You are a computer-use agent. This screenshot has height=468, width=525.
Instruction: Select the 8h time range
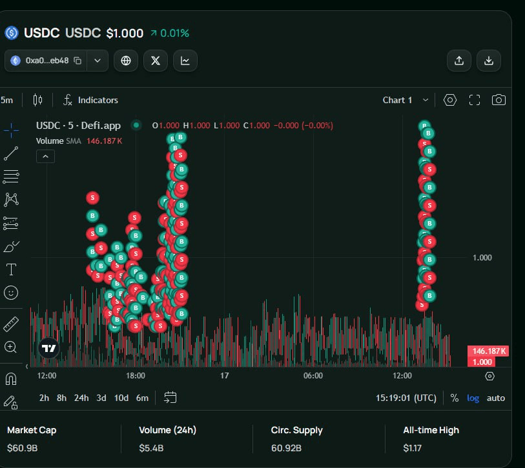coord(61,398)
